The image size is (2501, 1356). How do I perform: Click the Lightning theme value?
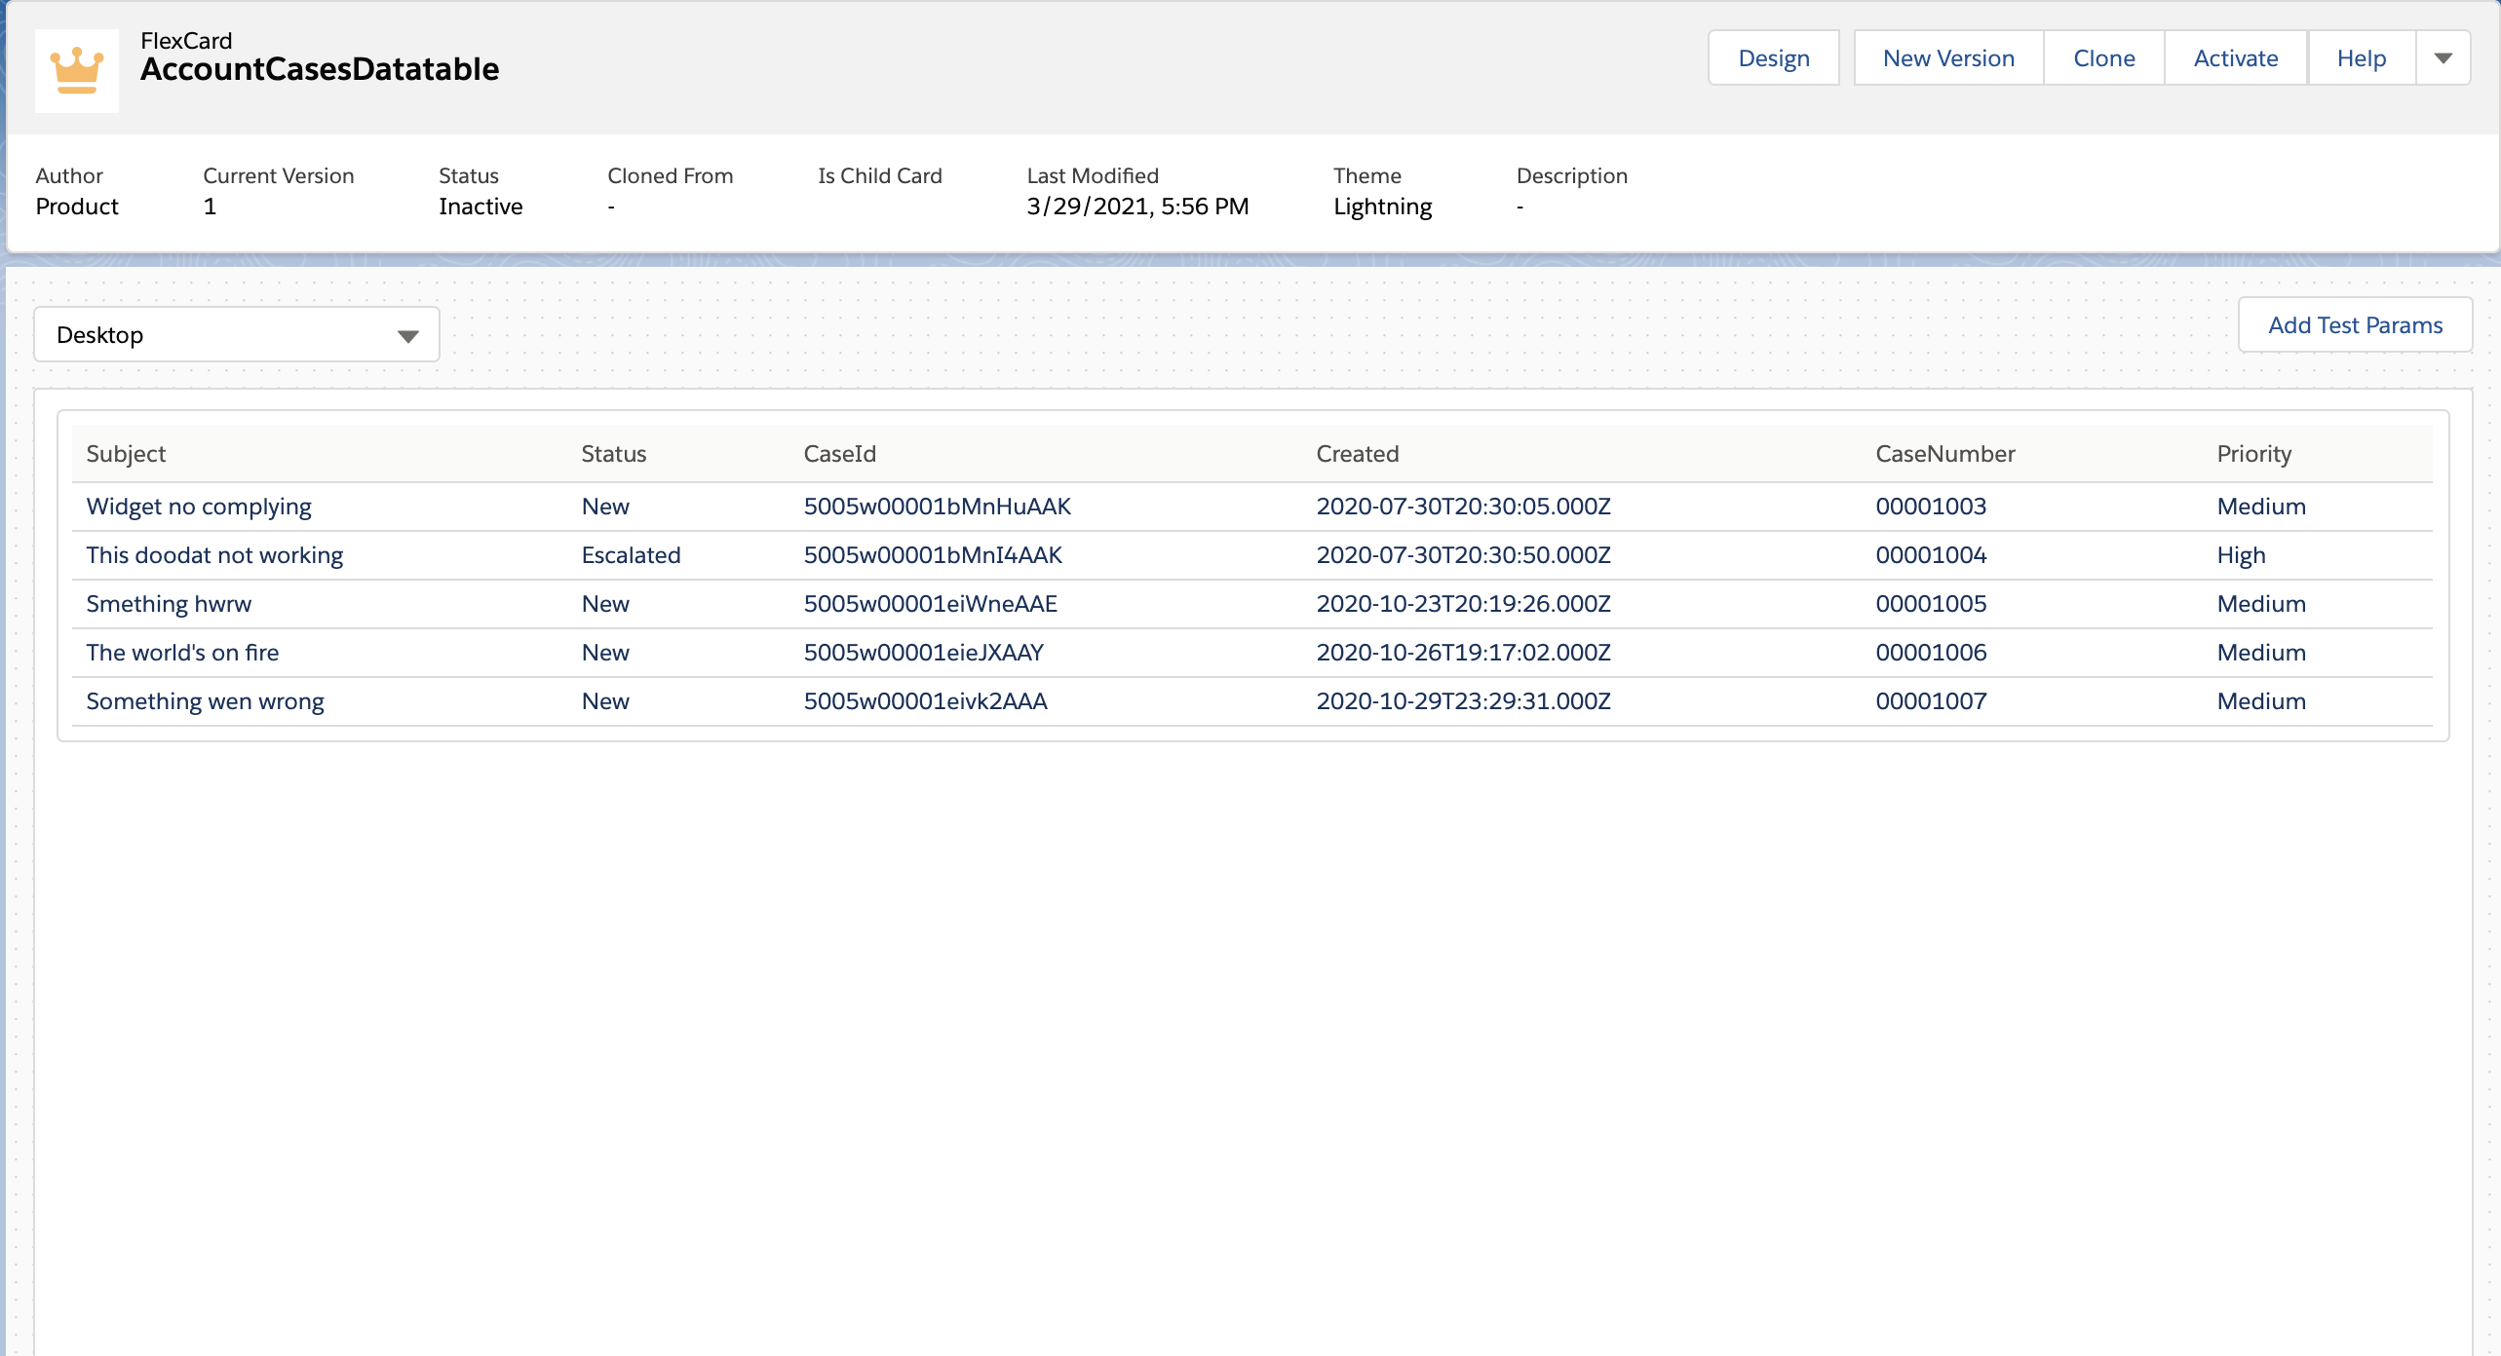(x=1382, y=207)
